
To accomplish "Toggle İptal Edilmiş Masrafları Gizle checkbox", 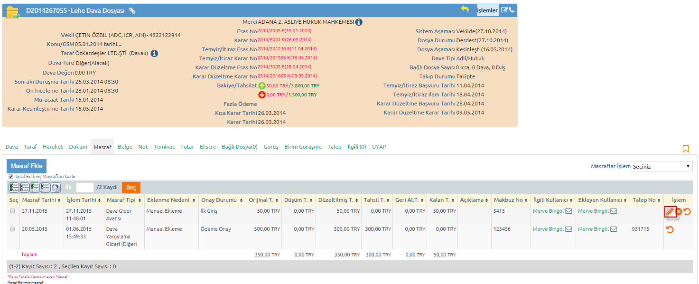I will 11,177.
